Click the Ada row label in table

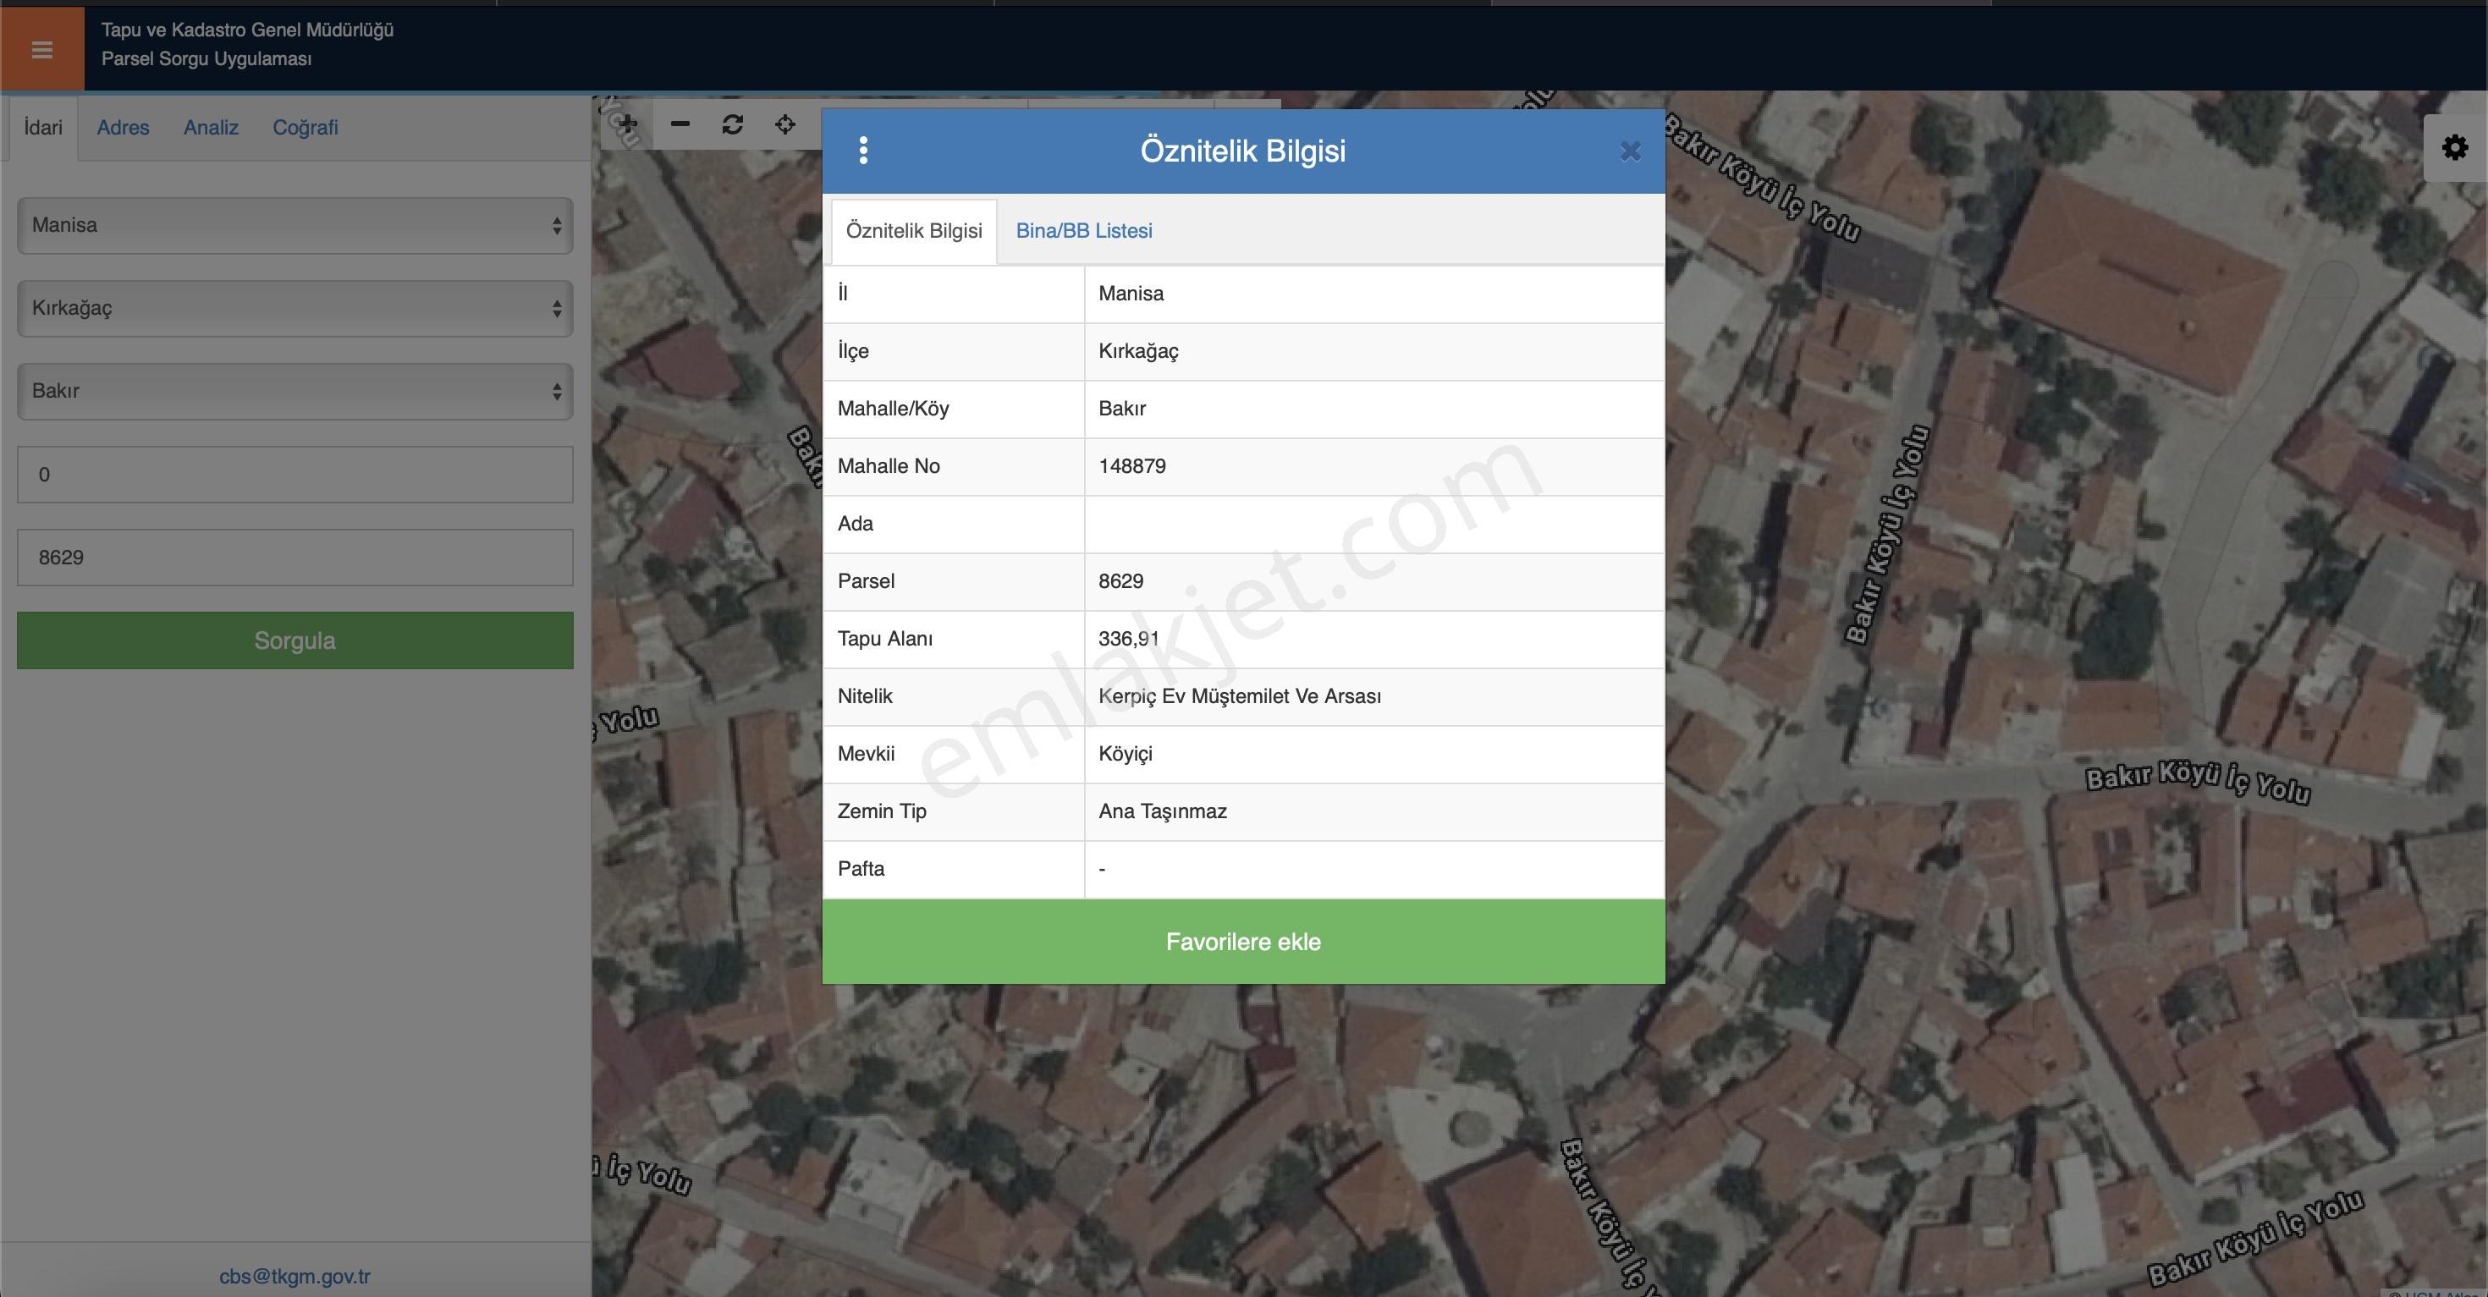coord(855,525)
